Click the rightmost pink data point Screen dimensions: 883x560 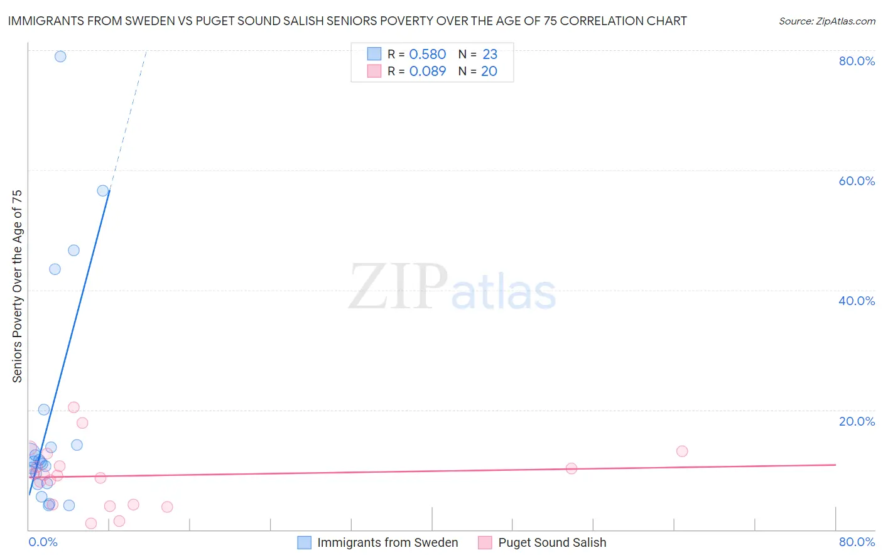click(682, 451)
